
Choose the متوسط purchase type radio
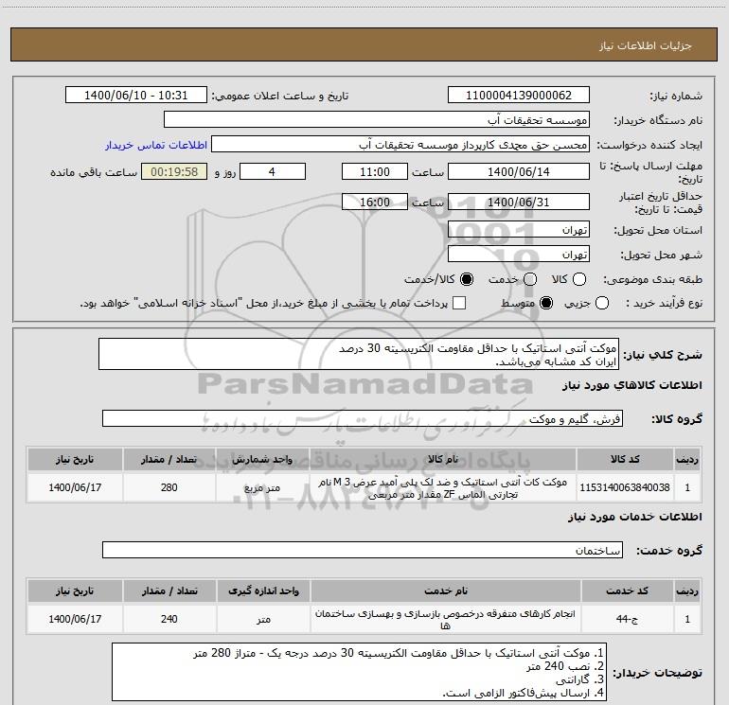coord(546,303)
